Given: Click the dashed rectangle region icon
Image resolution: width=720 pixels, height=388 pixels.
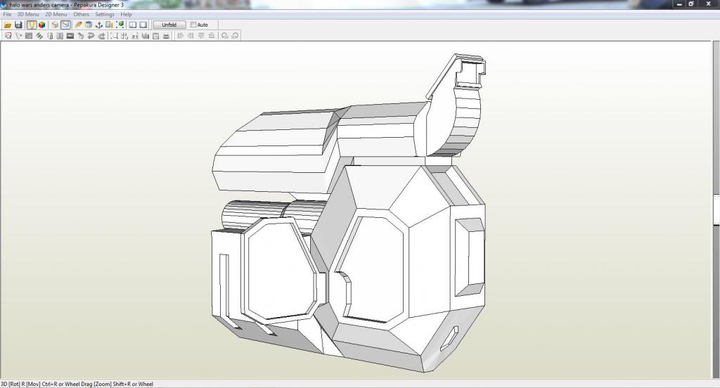Looking at the screenshot, I should click(x=114, y=36).
